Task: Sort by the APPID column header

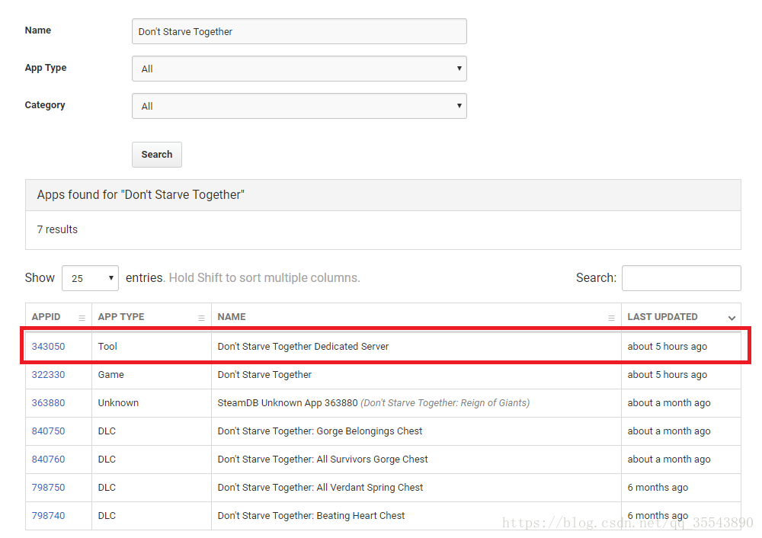Action: click(59, 317)
